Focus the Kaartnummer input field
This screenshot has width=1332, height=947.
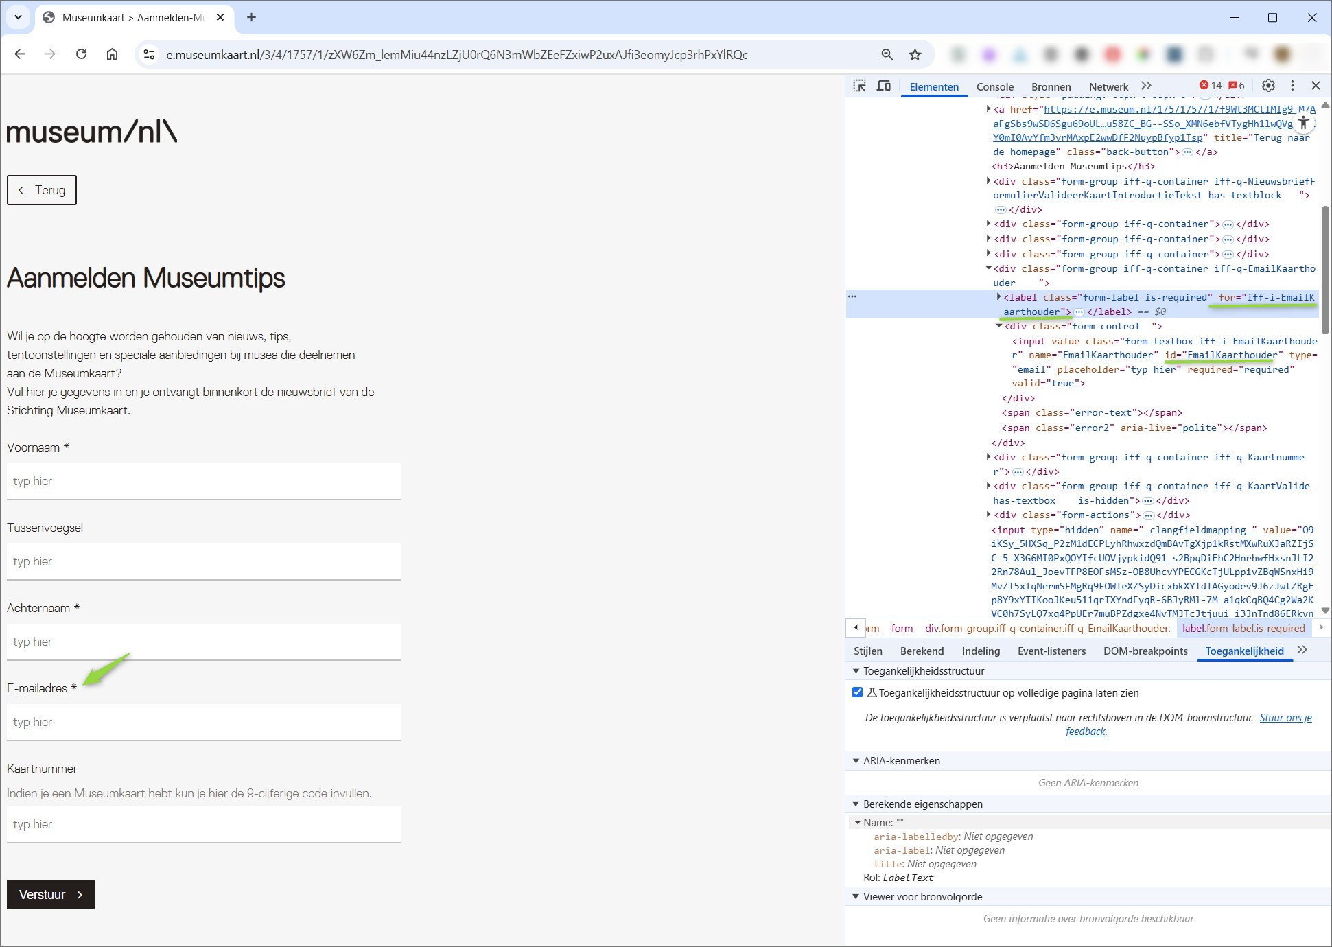(204, 824)
